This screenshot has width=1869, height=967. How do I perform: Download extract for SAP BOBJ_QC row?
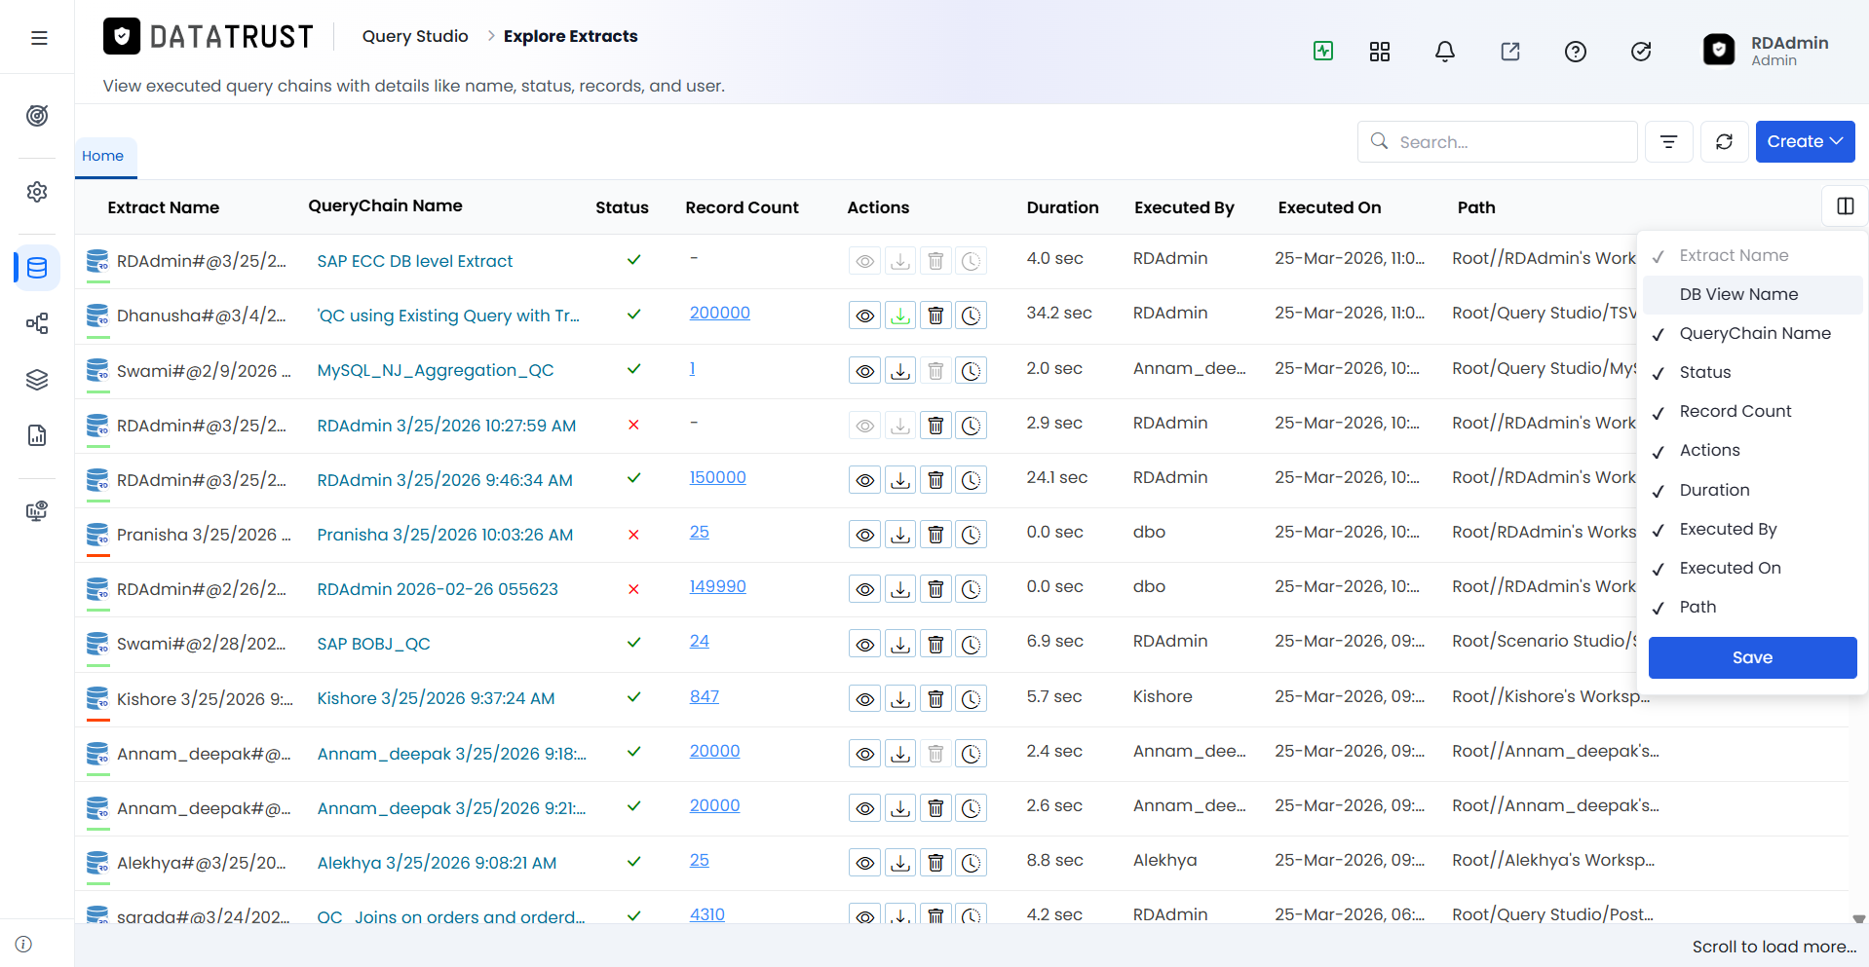pos(900,645)
